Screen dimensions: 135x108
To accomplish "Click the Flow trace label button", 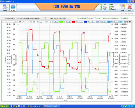I will (x=80, y=22).
